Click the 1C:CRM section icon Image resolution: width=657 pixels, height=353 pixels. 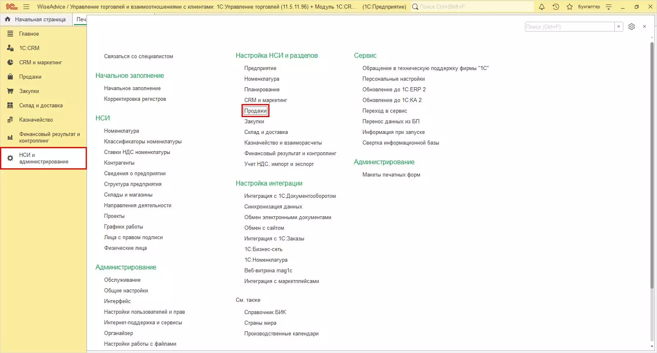[10, 48]
